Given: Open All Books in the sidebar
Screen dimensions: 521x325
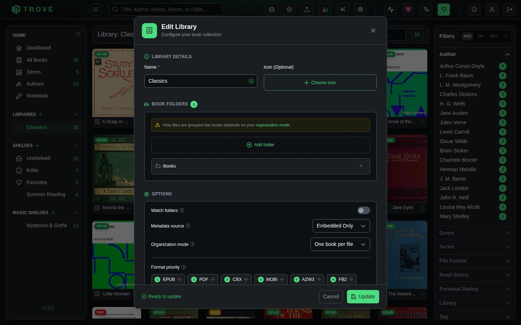Looking at the screenshot, I should point(47,60).
